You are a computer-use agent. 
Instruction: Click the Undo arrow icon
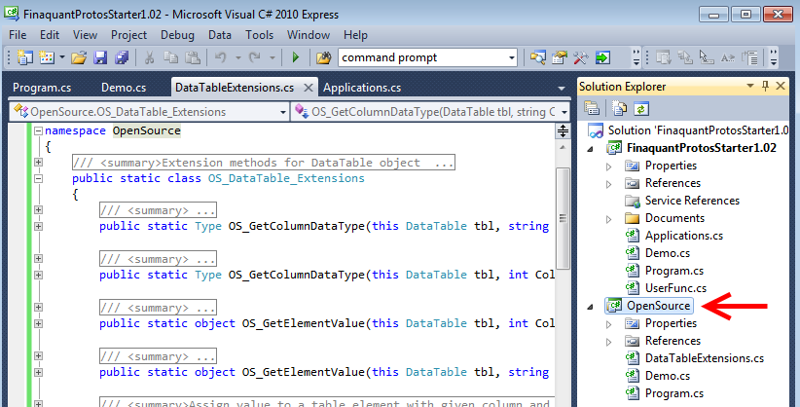click(x=220, y=57)
